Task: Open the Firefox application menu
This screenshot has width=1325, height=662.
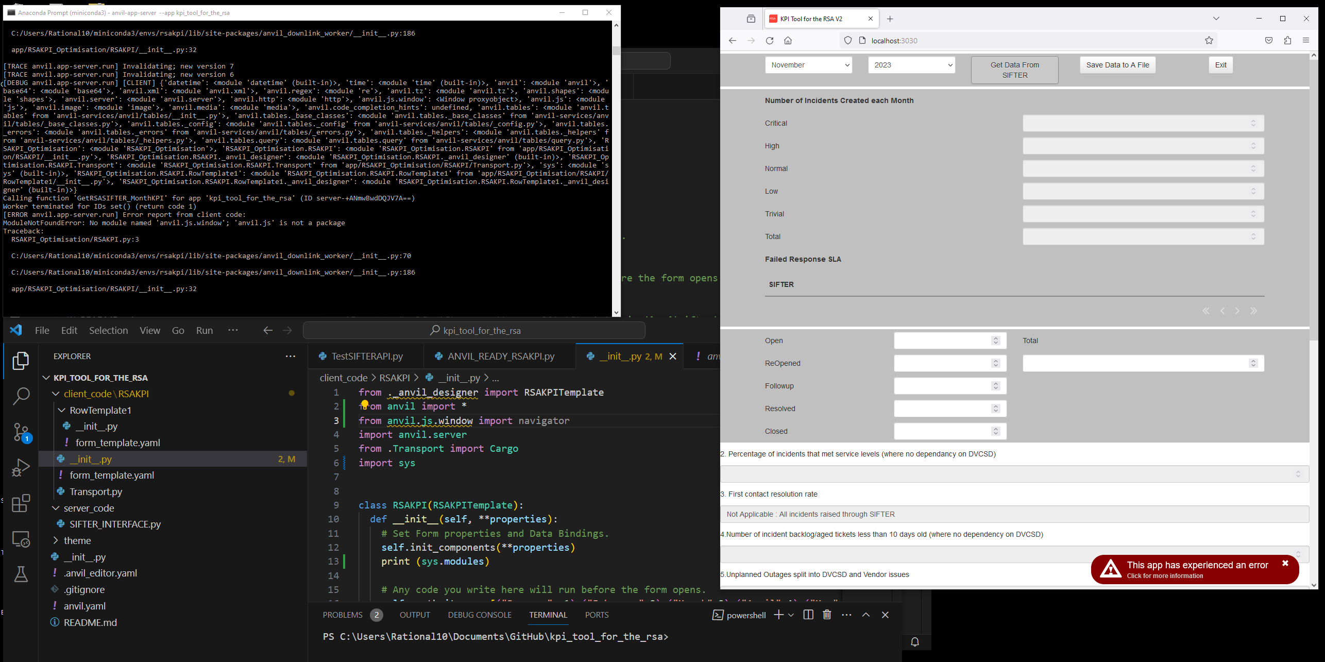Action: 1306,41
